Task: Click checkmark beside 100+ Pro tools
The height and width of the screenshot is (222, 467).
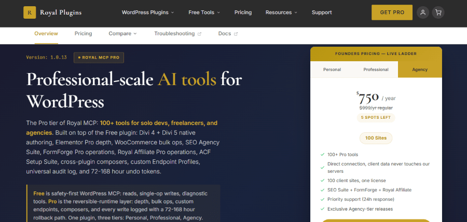Action: pyautogui.click(x=322, y=155)
